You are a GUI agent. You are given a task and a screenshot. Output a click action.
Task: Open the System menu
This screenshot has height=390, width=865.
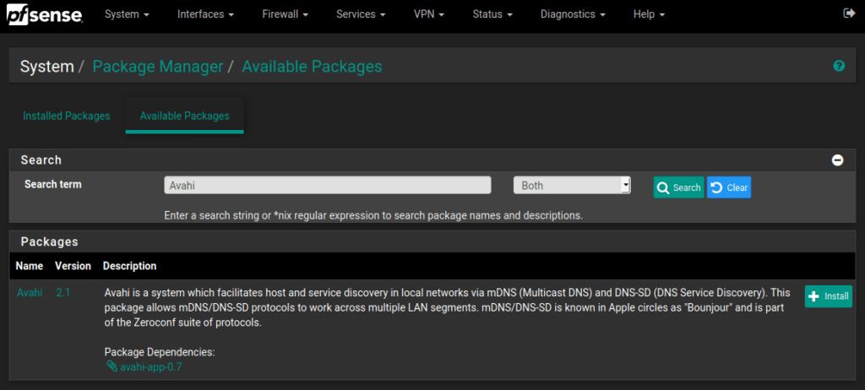[127, 15]
